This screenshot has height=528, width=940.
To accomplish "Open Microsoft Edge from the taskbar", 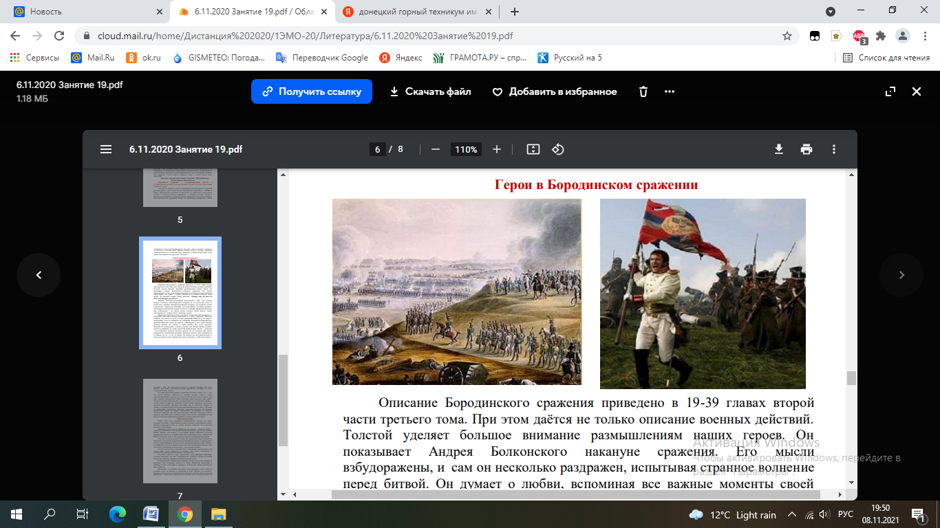I will [118, 514].
